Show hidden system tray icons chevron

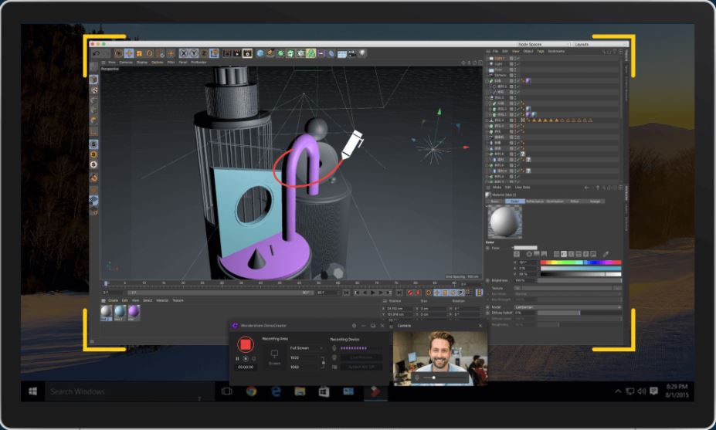(x=618, y=391)
